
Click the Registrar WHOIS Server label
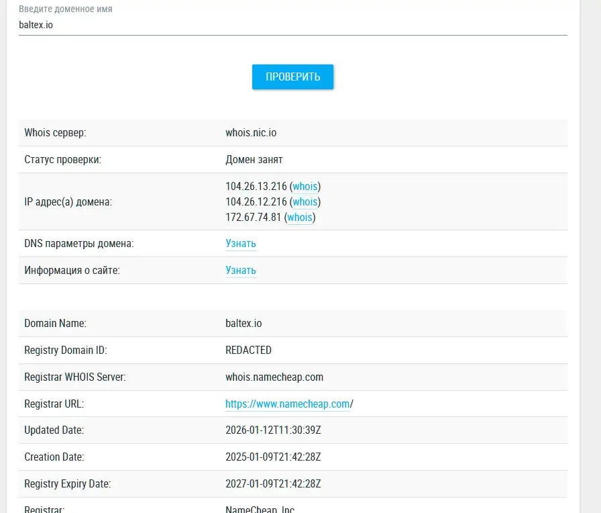pyautogui.click(x=75, y=377)
